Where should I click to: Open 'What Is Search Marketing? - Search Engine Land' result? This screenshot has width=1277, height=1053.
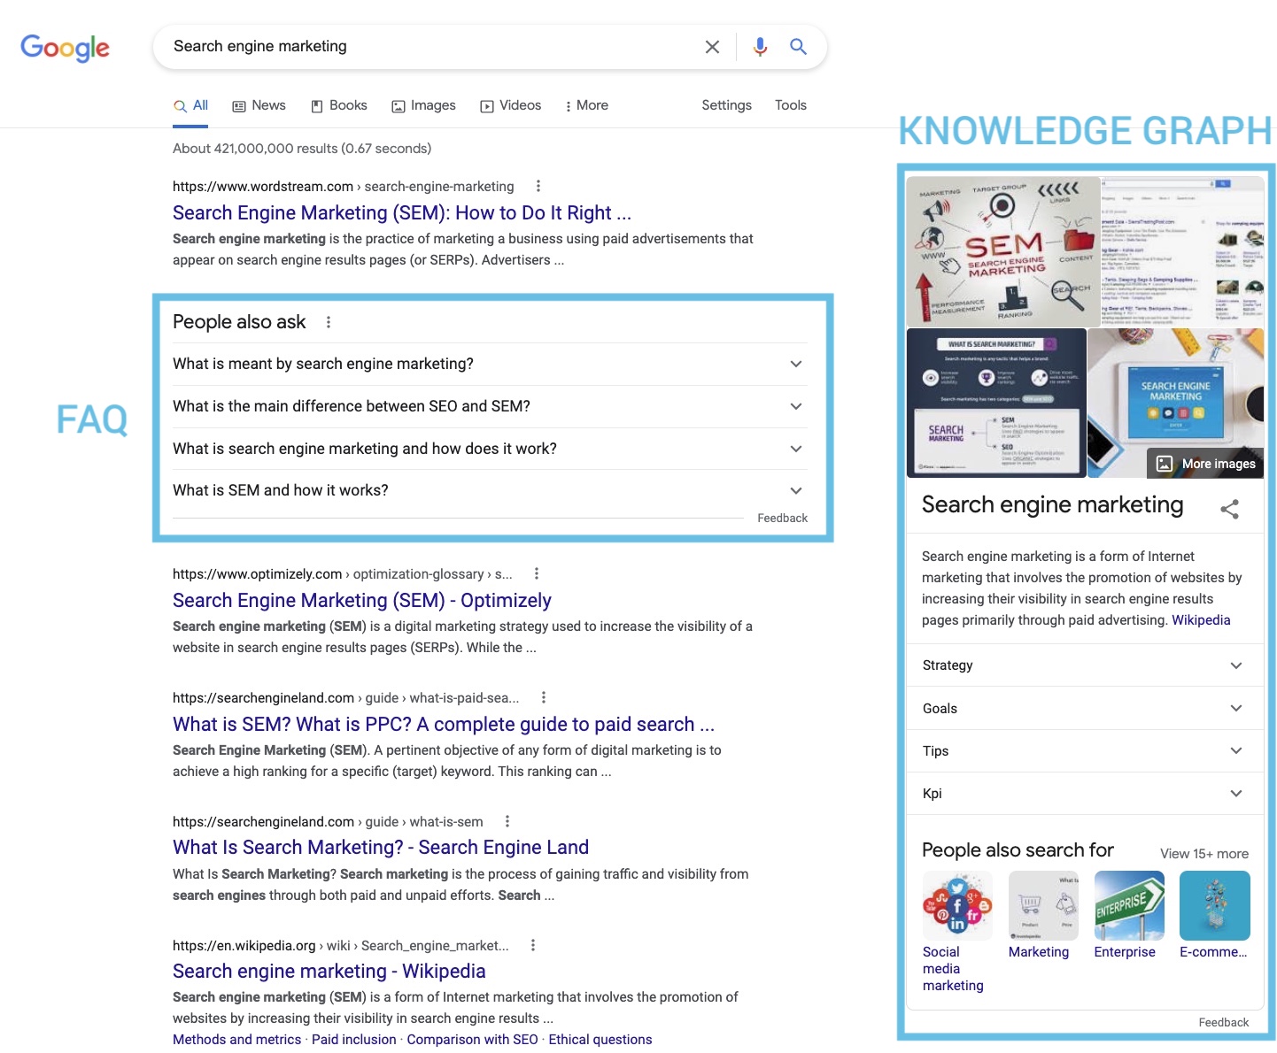[x=381, y=848]
